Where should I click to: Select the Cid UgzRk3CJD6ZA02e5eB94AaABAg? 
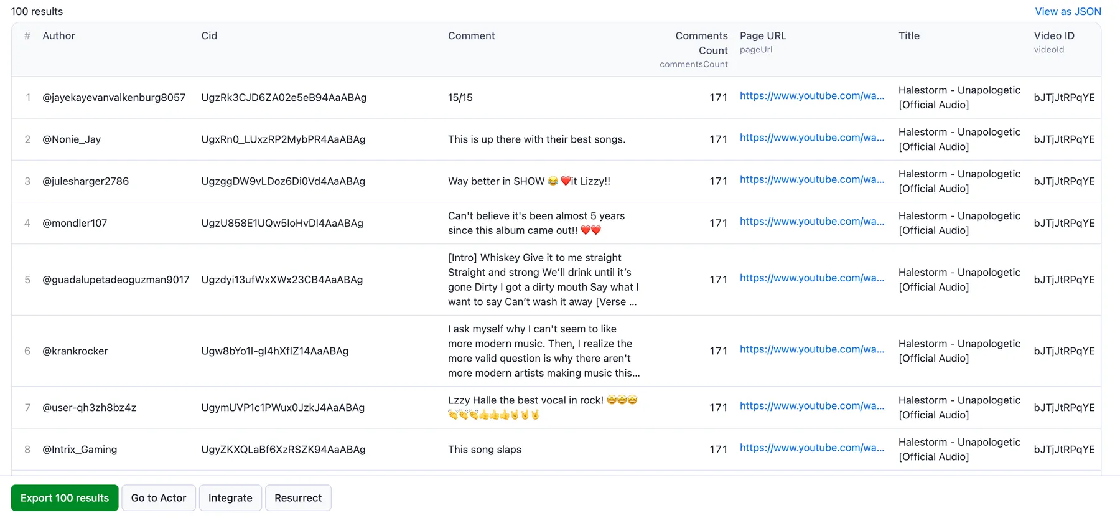(284, 98)
